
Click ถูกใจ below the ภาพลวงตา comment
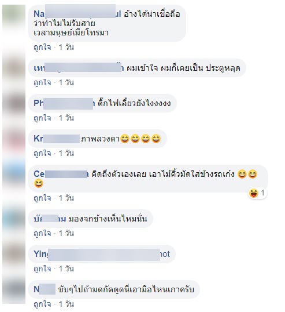pyautogui.click(x=42, y=154)
